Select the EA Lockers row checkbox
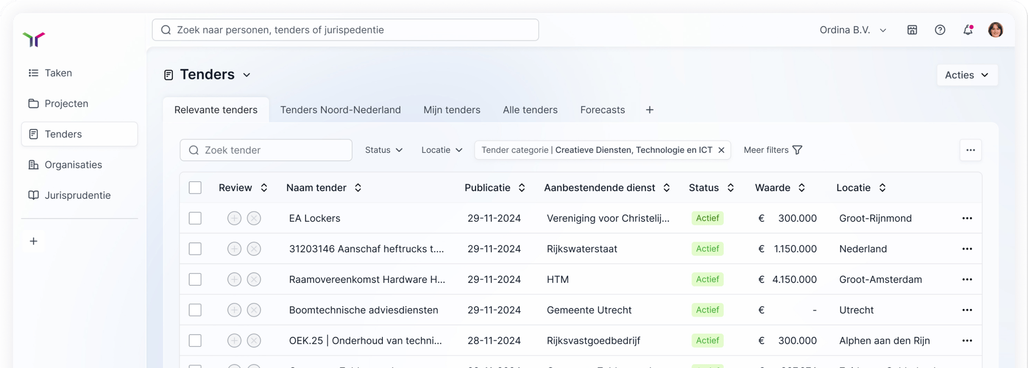Viewport: 1028px width, 368px height. (x=195, y=218)
